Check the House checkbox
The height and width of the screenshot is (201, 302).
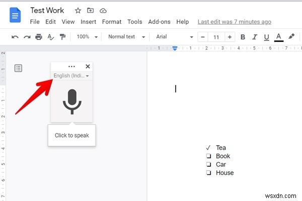pos(208,173)
